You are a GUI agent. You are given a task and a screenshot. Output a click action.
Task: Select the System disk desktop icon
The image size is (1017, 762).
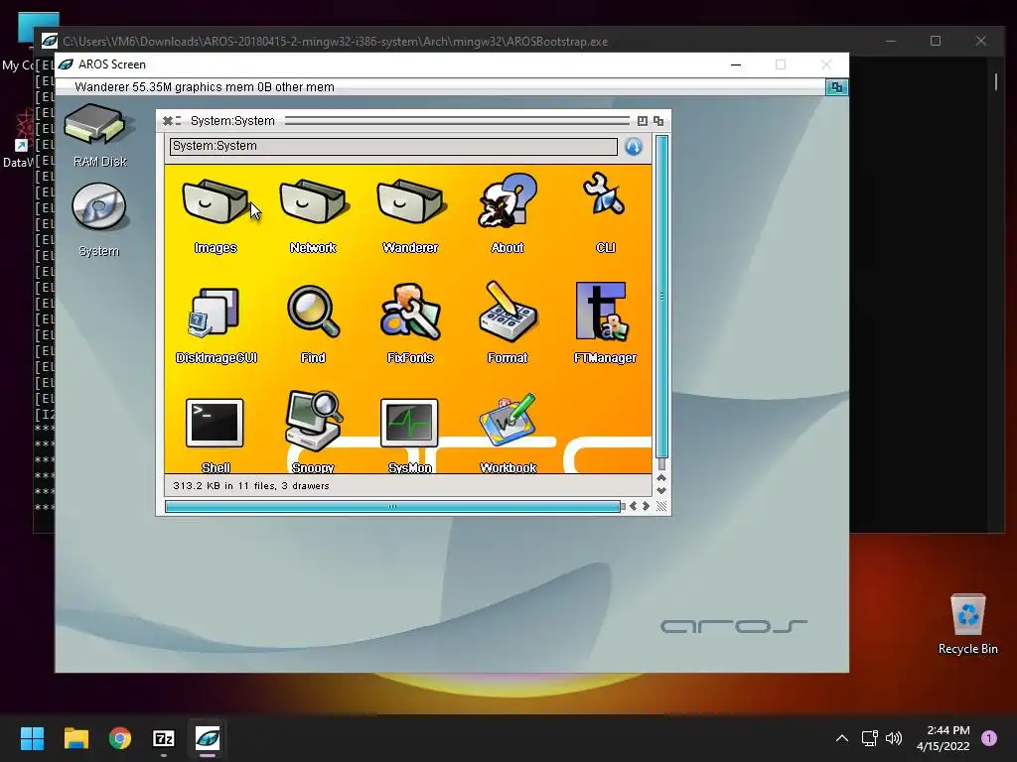[x=98, y=206]
